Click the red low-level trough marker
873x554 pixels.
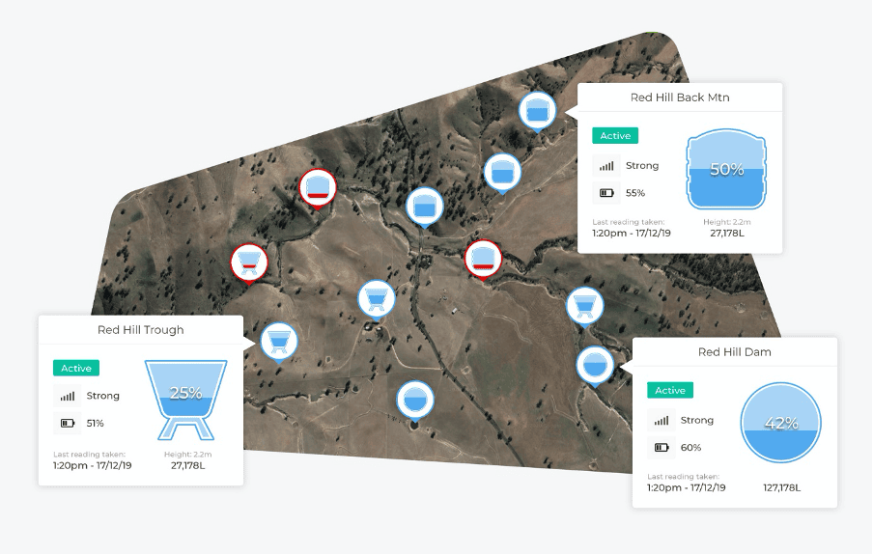249,263
